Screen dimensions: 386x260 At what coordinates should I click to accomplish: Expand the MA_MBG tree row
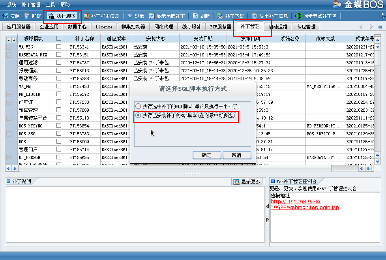9,47
